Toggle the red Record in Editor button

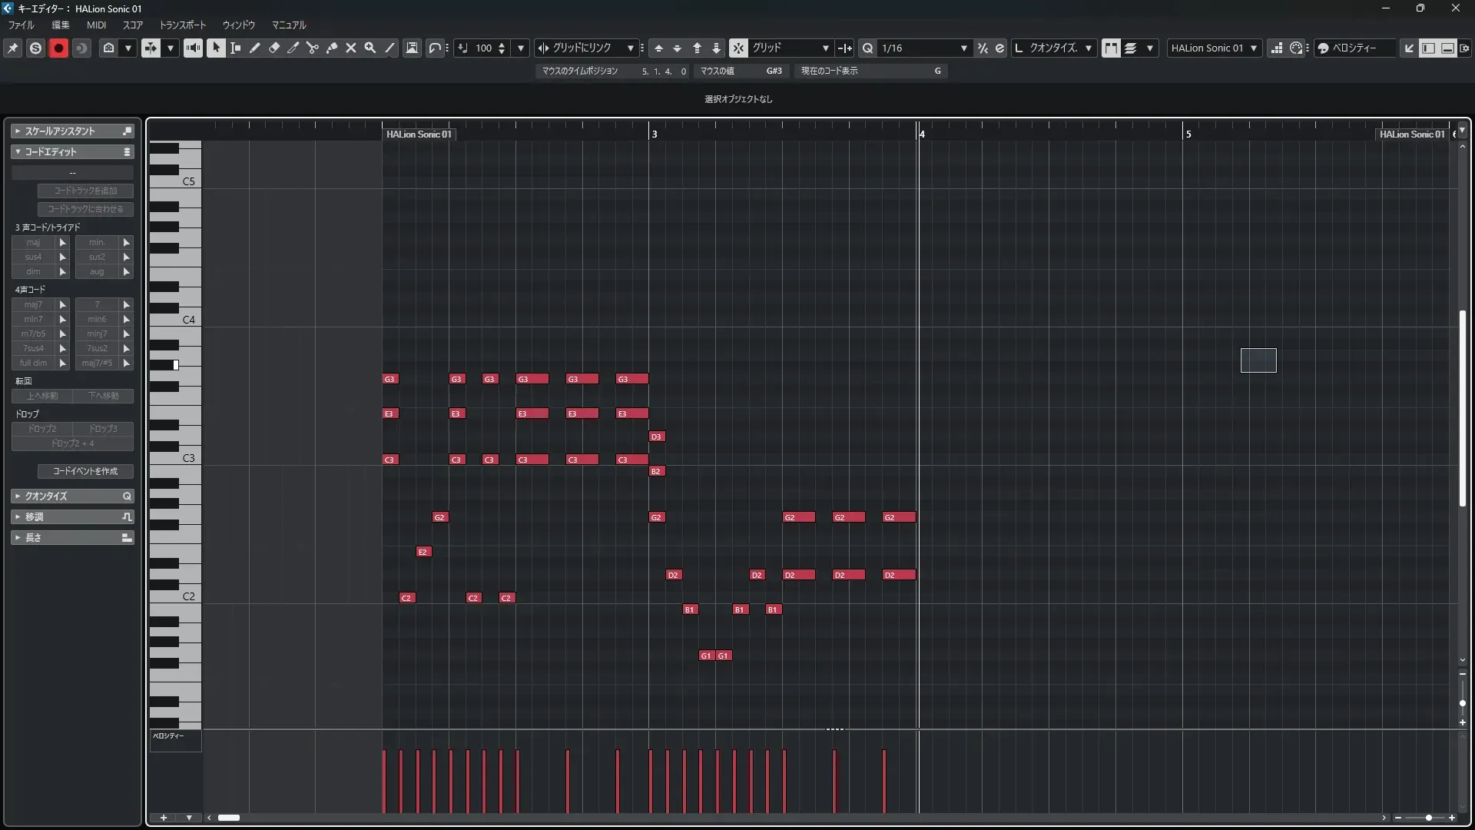click(x=58, y=48)
